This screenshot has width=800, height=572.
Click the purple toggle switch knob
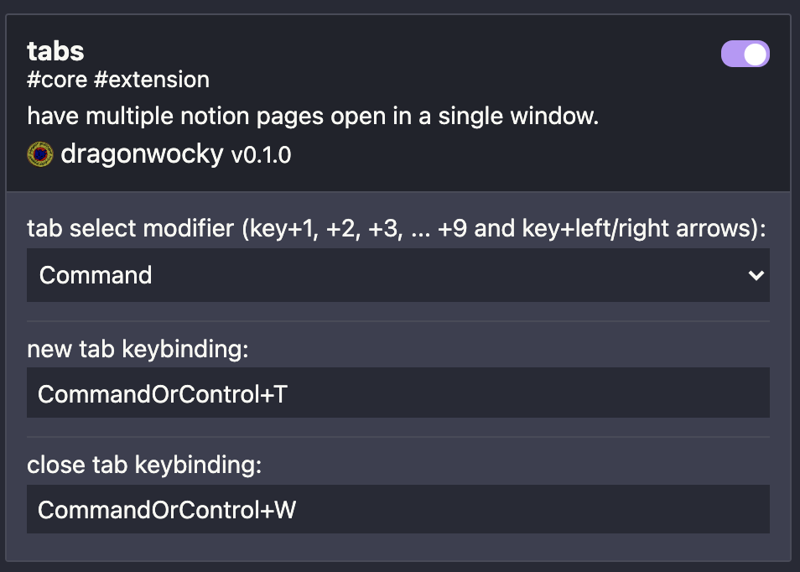click(x=756, y=53)
